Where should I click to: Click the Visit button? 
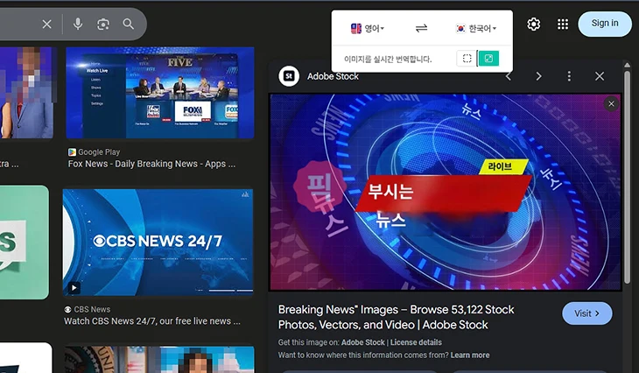click(586, 313)
